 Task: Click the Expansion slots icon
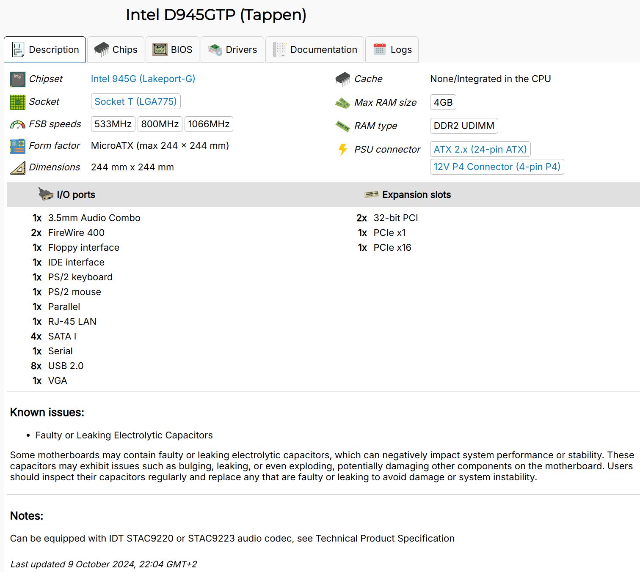pos(371,194)
